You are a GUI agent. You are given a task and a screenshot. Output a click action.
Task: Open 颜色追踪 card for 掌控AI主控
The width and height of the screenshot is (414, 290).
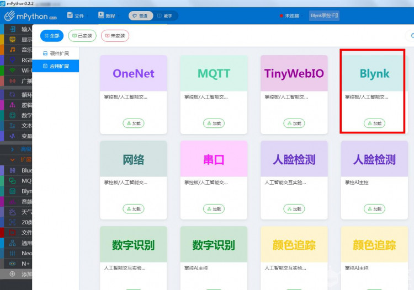tap(374, 244)
